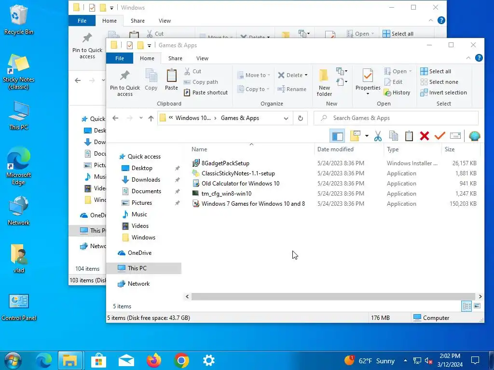The height and width of the screenshot is (370, 494).
Task: Open Firefox from the taskbar
Action: coord(154,360)
